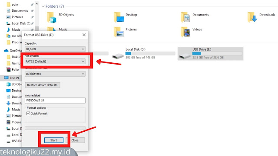Close the Format USB Drive dialog with X
The image size is (278, 156).
click(x=84, y=35)
